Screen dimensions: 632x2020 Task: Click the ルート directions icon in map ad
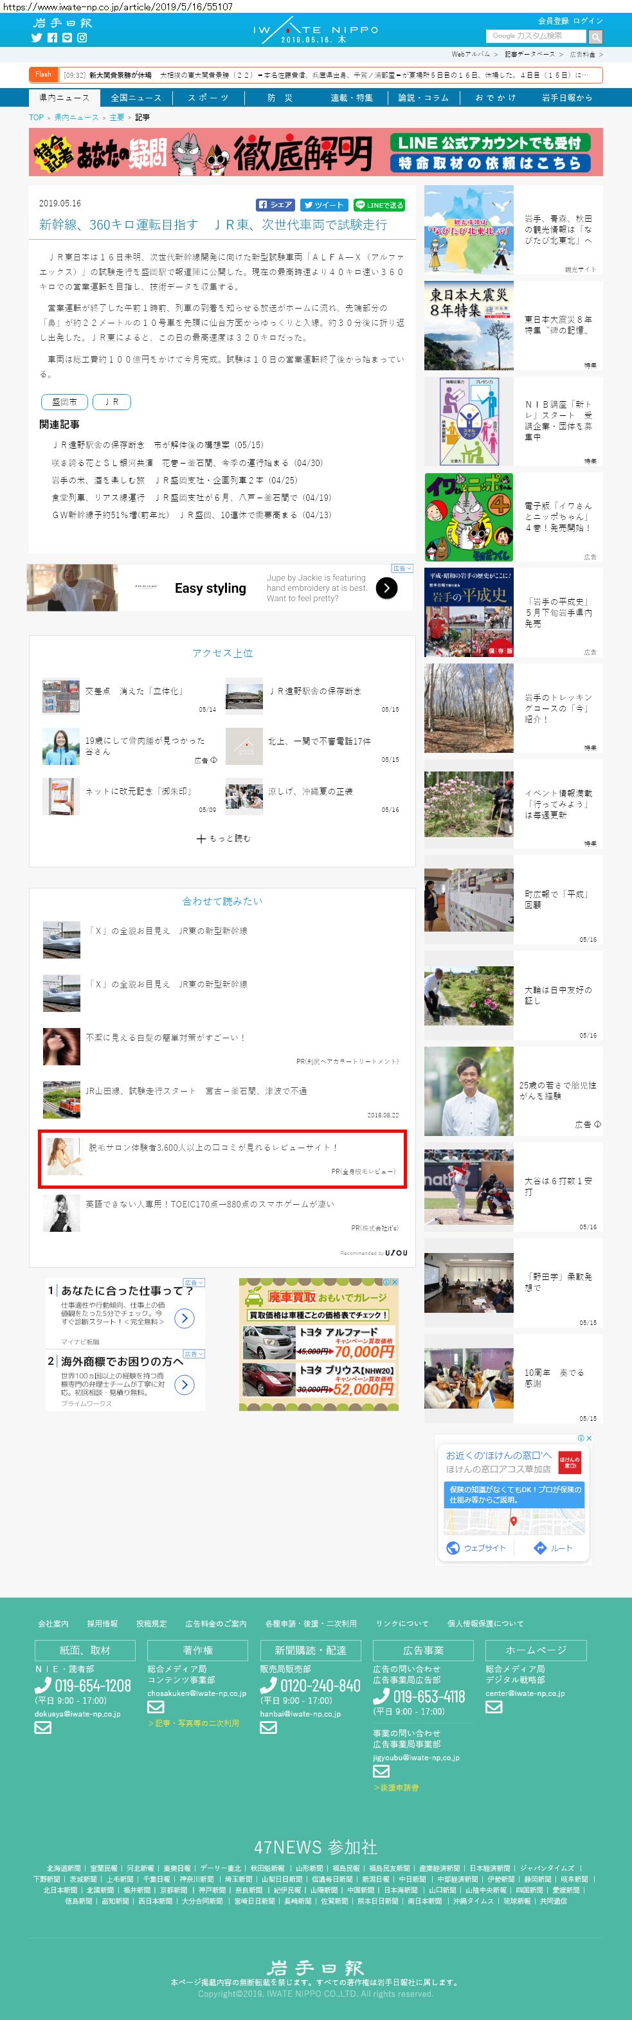click(539, 1547)
